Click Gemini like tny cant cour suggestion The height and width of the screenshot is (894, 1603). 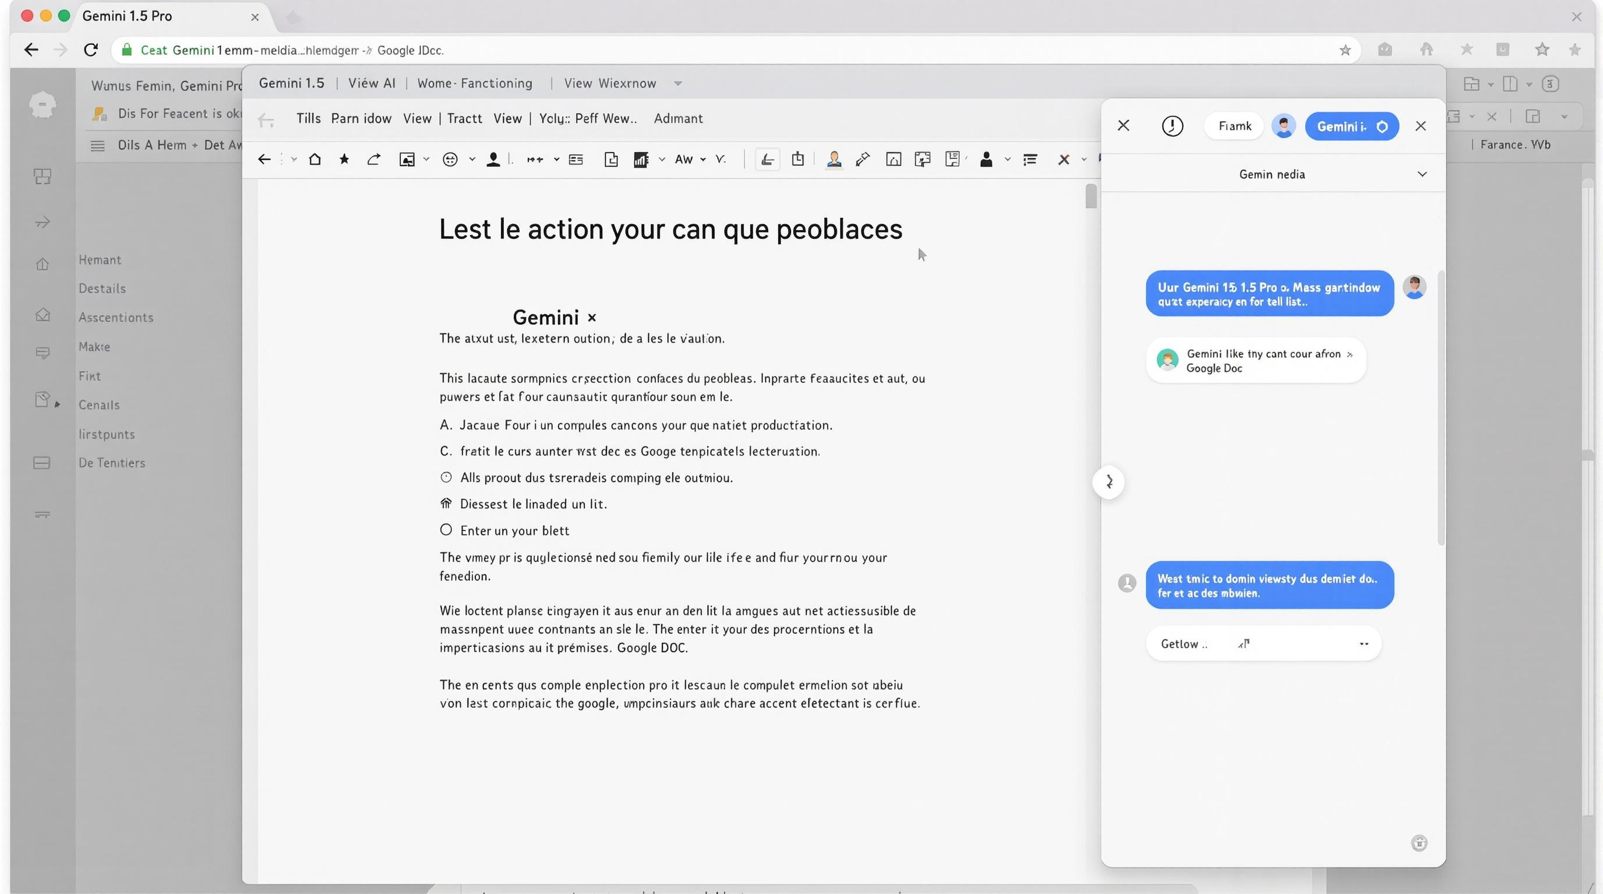point(1256,361)
